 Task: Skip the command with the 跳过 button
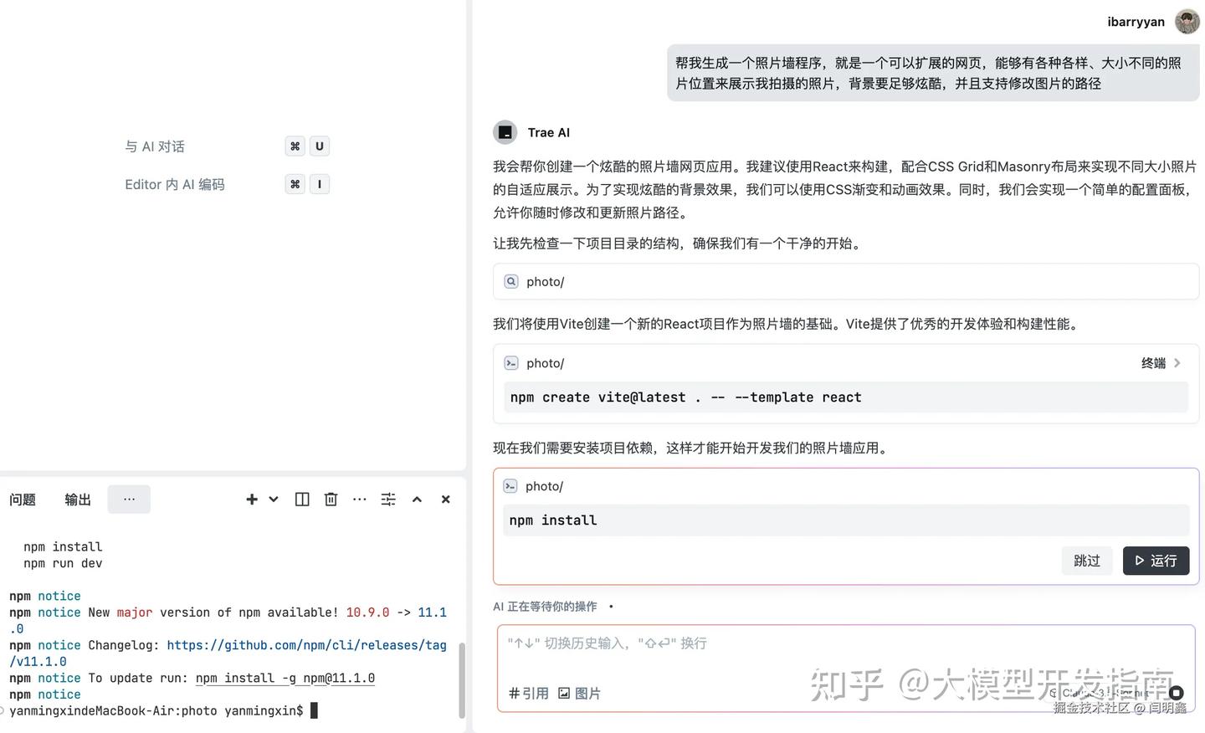(1086, 561)
